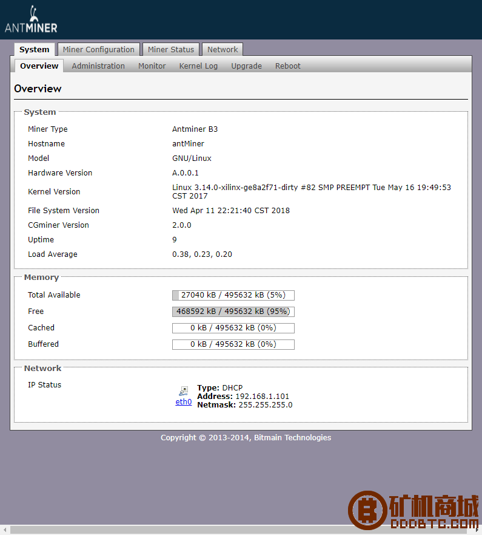Click the eth0 network interface icon
Image resolution: width=482 pixels, height=535 pixels.
click(x=184, y=391)
